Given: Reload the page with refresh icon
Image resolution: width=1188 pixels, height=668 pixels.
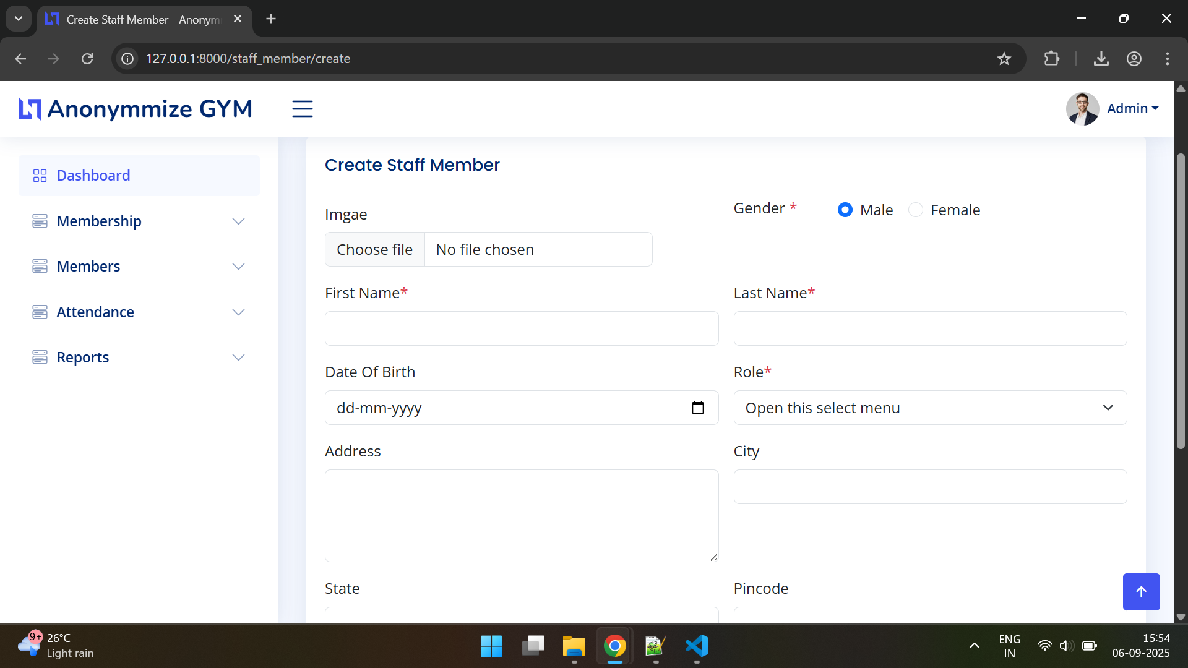Looking at the screenshot, I should (87, 59).
